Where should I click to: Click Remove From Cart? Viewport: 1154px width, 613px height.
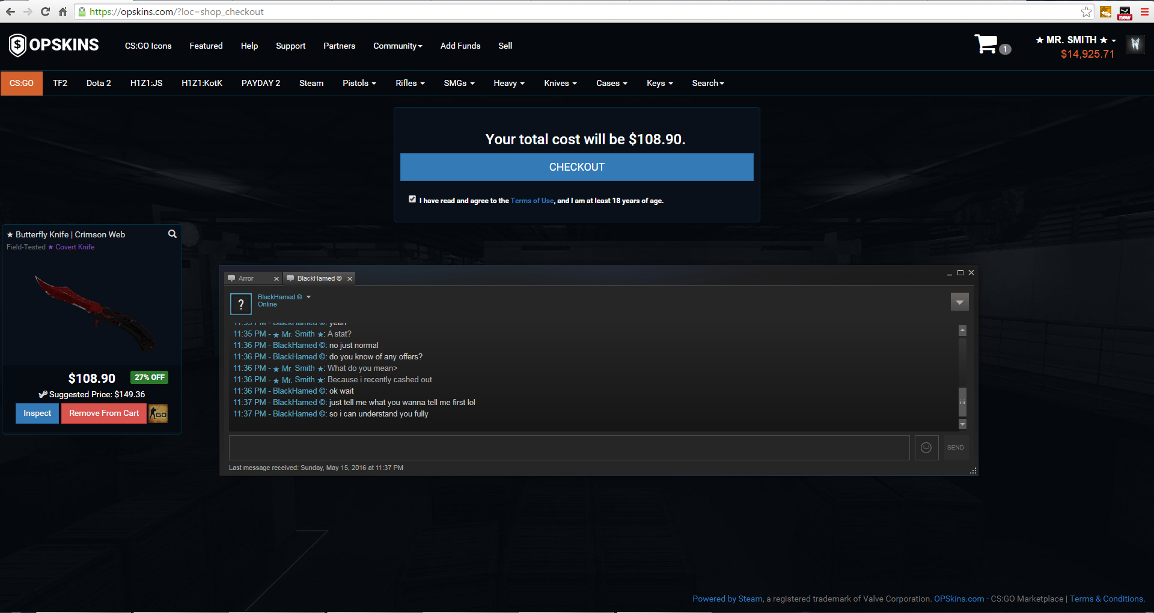coord(104,413)
